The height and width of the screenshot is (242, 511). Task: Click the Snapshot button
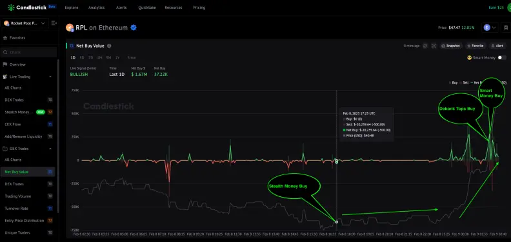tap(450, 46)
